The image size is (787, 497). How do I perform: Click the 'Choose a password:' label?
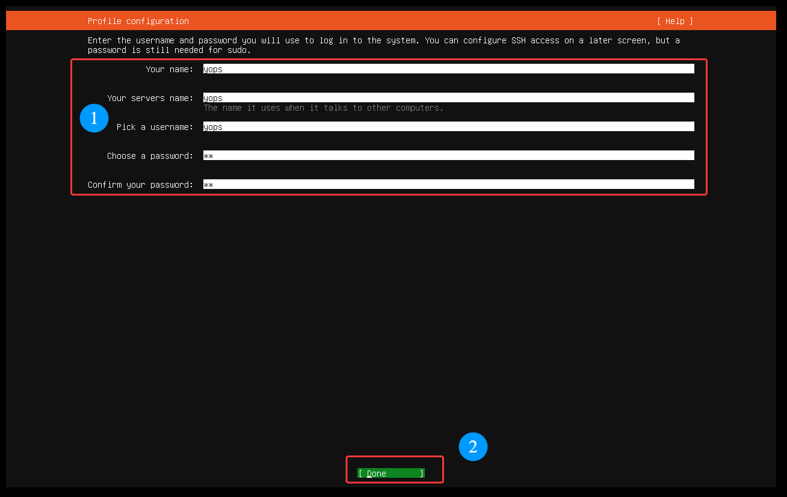tap(150, 156)
